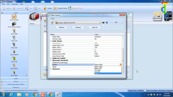Click the scroll-up arrow in settings list

click(x=123, y=37)
